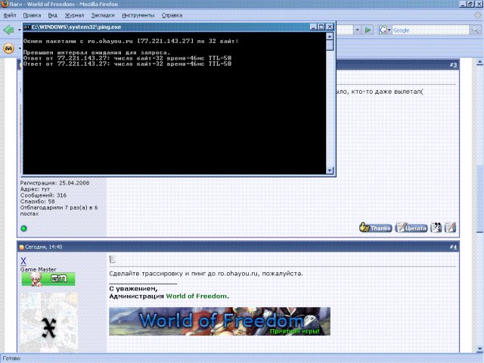Open the Журнал menu
The image size is (484, 363).
(74, 15)
